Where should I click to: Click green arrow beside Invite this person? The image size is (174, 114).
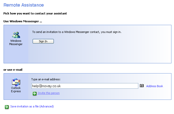click(x=35, y=93)
